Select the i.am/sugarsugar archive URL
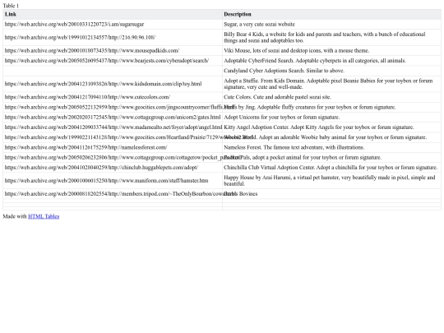This screenshot has width=444, height=333. pyautogui.click(x=74, y=25)
